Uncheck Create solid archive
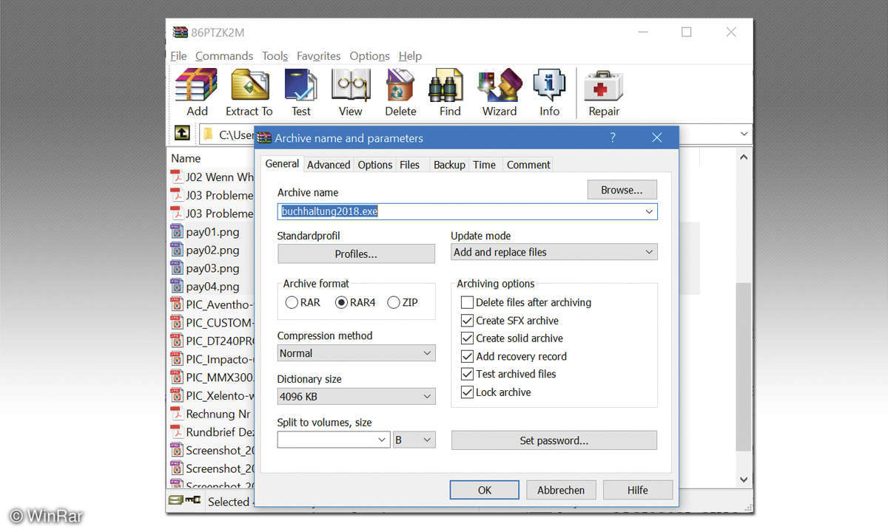This screenshot has width=888, height=532. [x=467, y=338]
